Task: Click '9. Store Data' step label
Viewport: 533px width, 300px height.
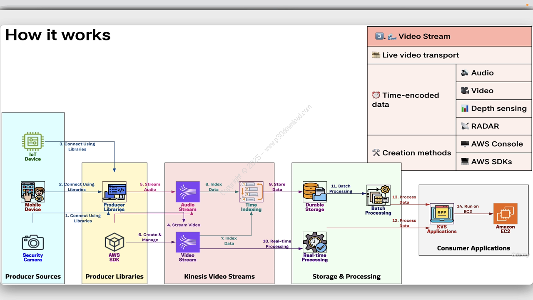Action: [277, 187]
